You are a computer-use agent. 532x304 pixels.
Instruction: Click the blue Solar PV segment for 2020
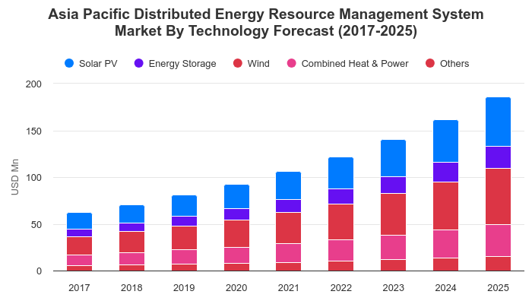[236, 196]
